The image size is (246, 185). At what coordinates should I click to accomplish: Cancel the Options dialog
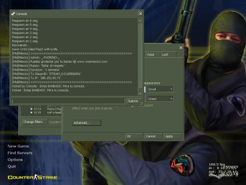pos(154,136)
